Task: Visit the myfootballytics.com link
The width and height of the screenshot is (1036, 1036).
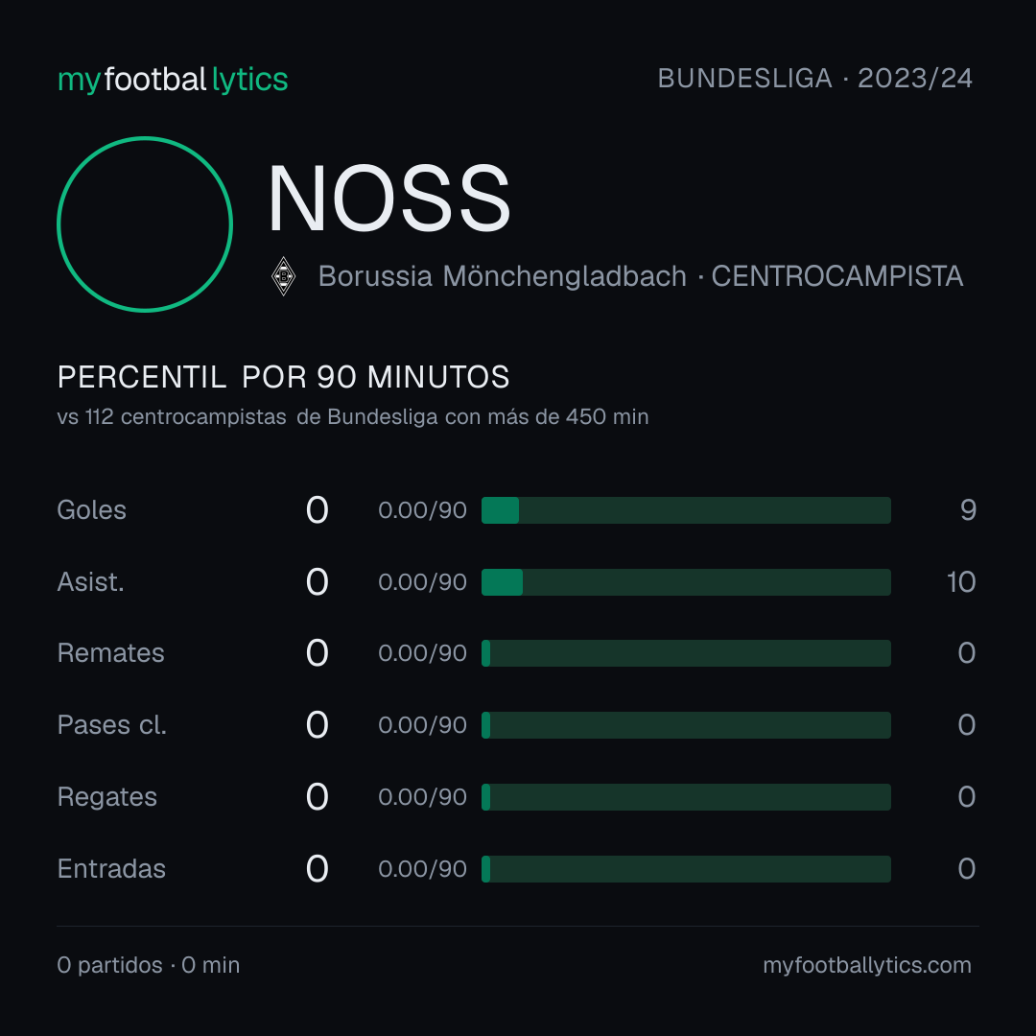Action: click(867, 965)
